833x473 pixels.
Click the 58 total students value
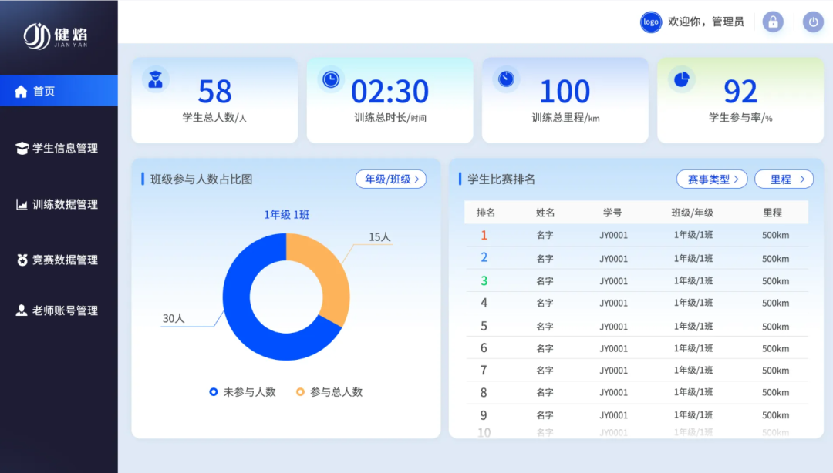pyautogui.click(x=214, y=92)
